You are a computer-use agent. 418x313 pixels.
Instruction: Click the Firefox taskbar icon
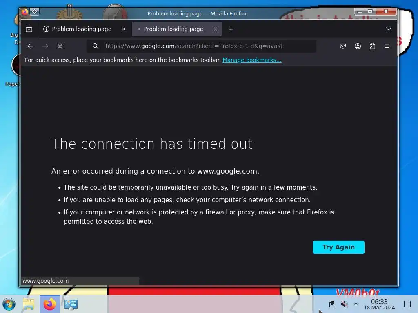click(49, 304)
